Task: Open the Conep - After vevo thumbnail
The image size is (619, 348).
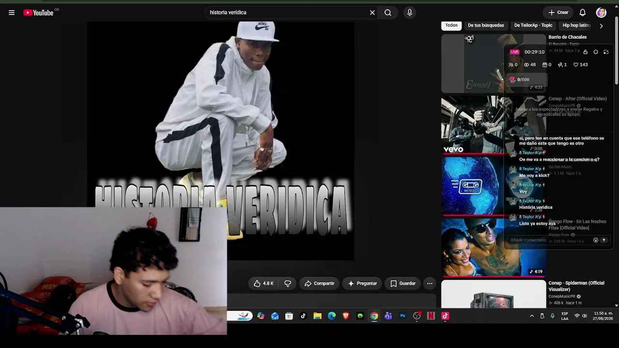Action: 493,125
